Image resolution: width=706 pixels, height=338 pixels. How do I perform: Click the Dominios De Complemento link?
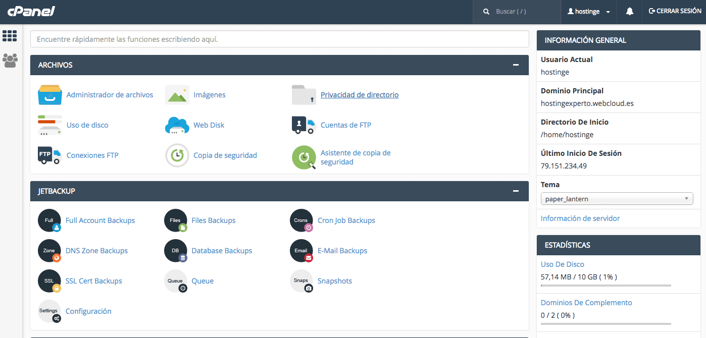pos(586,303)
